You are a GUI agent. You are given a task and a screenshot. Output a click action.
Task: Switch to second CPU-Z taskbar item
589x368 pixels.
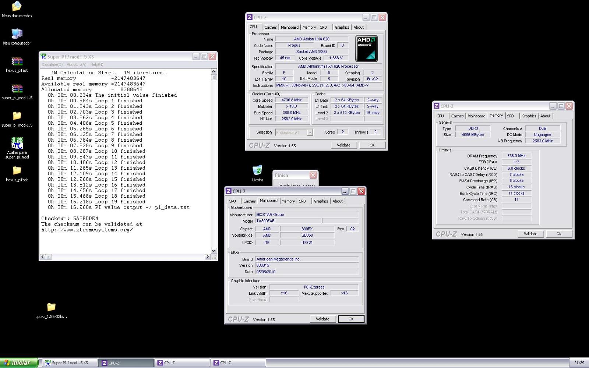click(x=183, y=363)
